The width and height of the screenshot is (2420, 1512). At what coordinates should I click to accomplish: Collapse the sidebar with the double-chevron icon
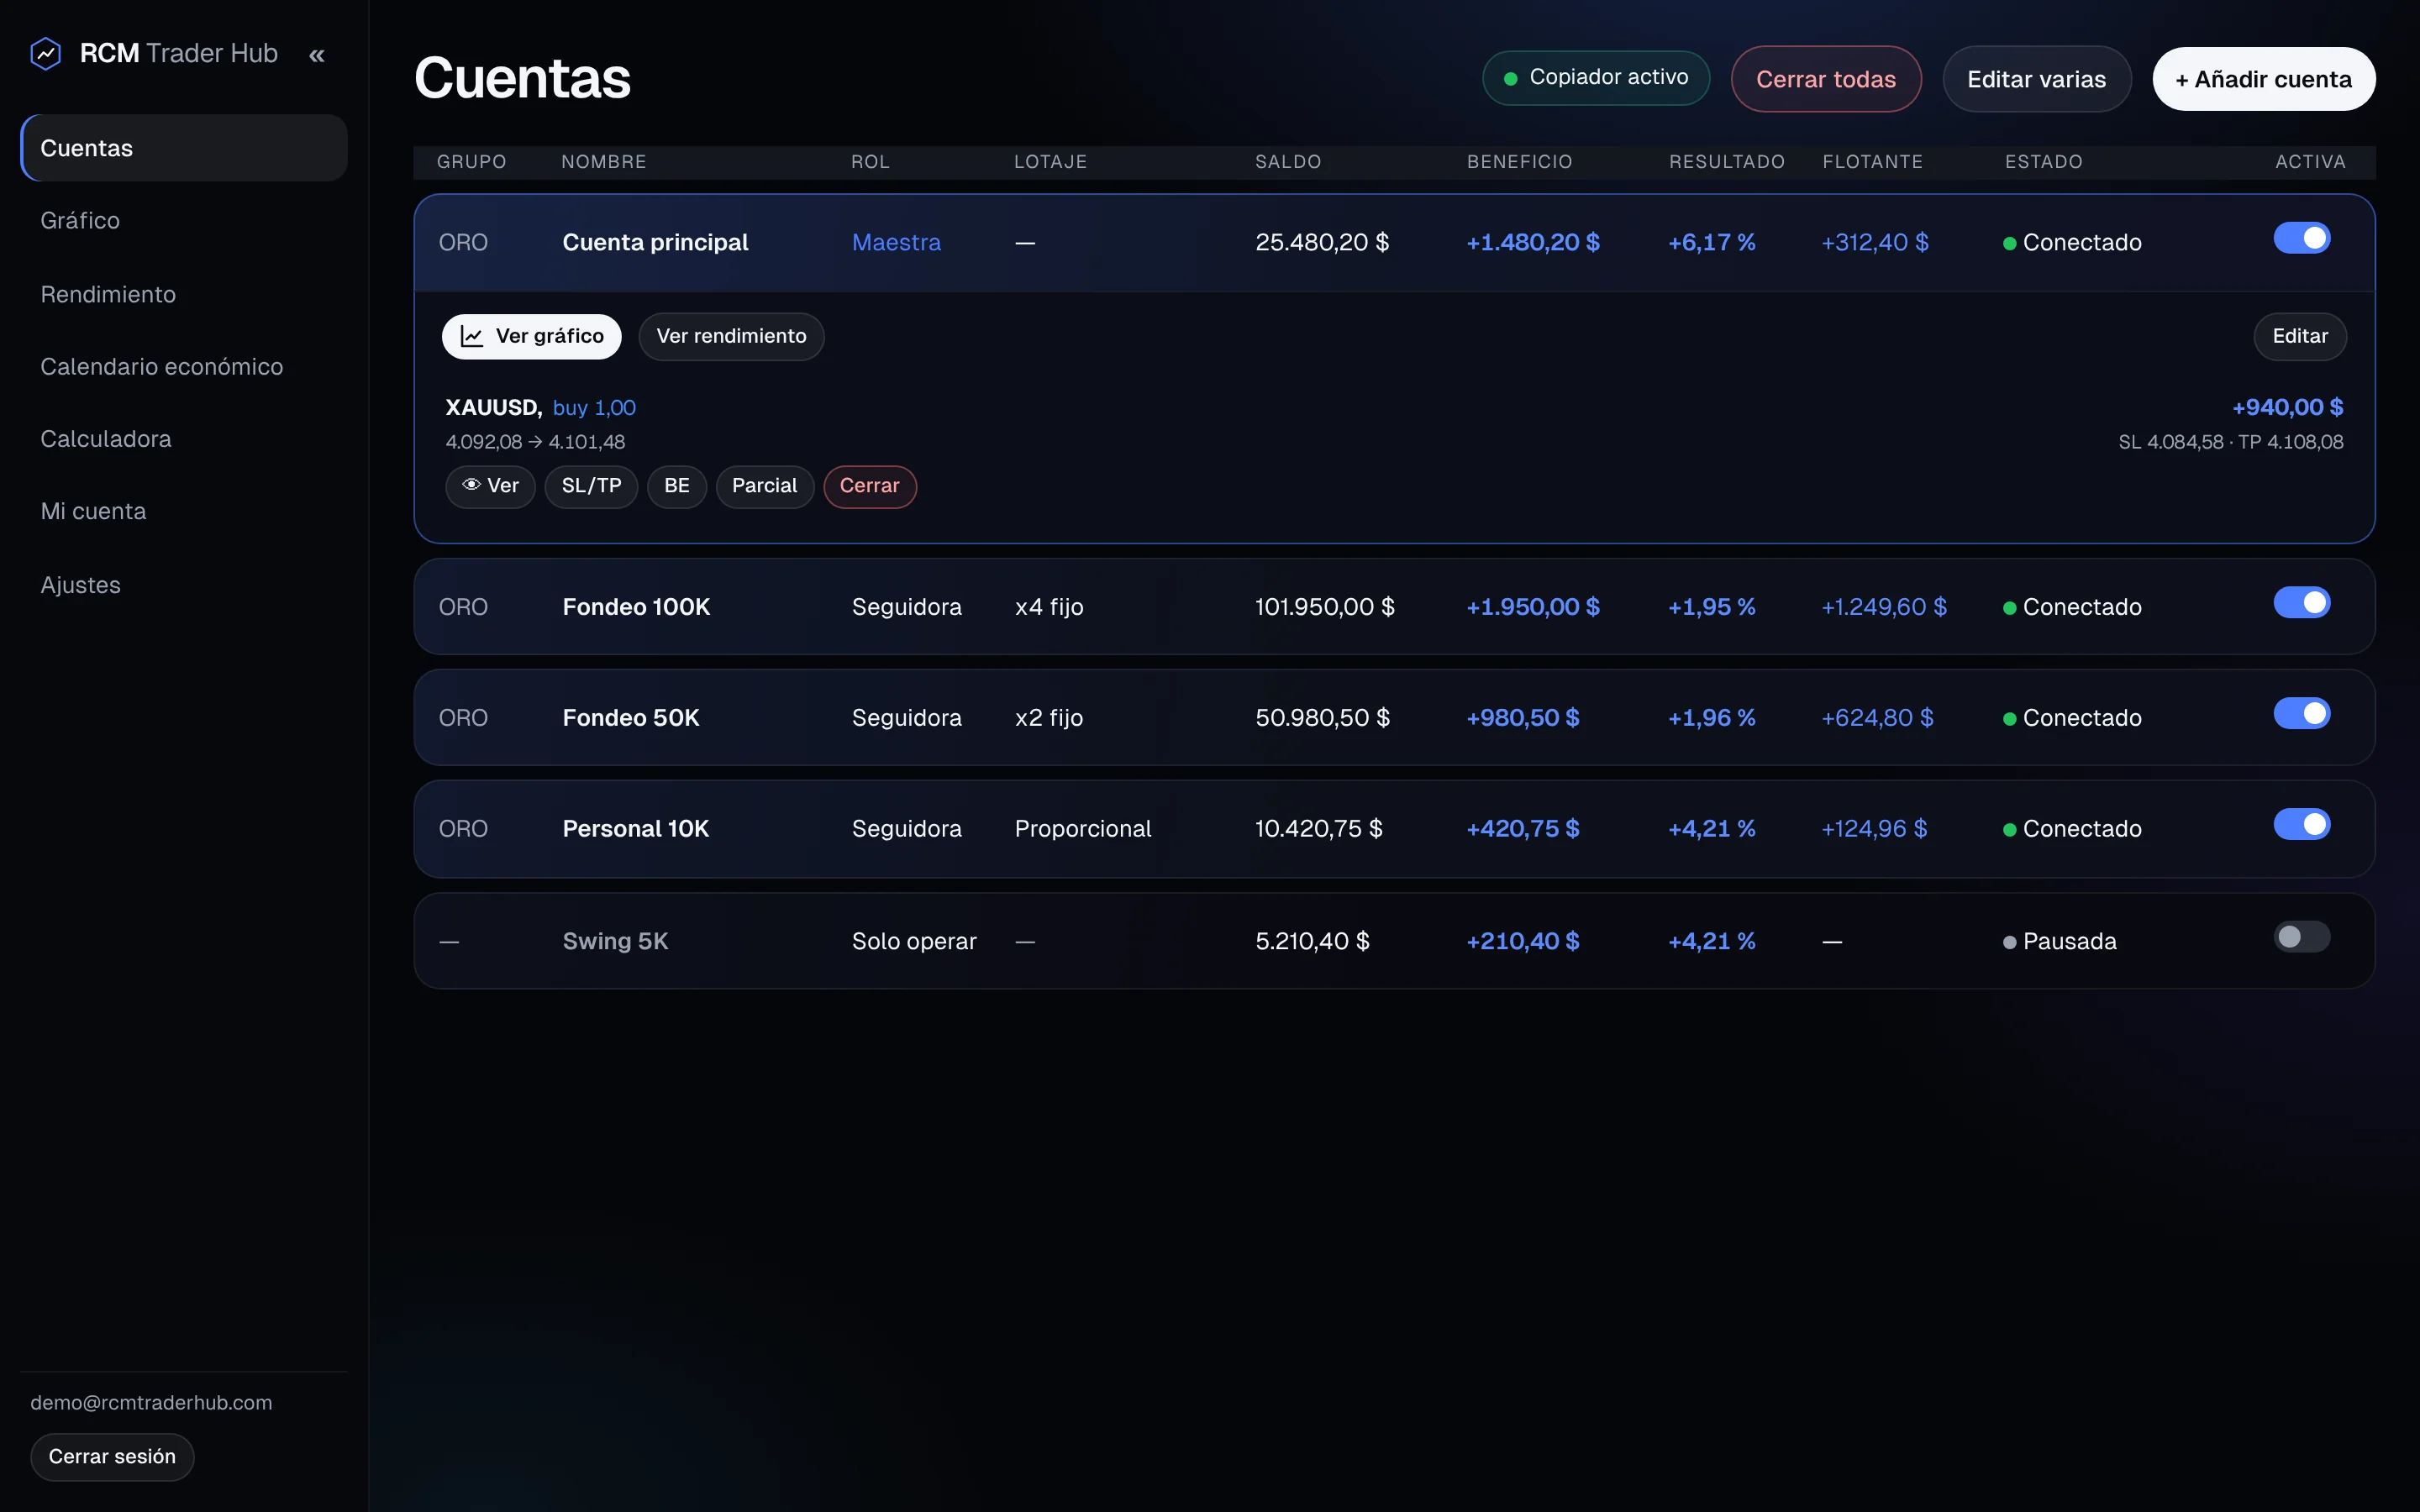[x=317, y=55]
